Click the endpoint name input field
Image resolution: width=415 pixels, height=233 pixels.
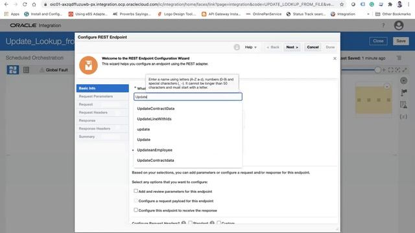[188, 96]
